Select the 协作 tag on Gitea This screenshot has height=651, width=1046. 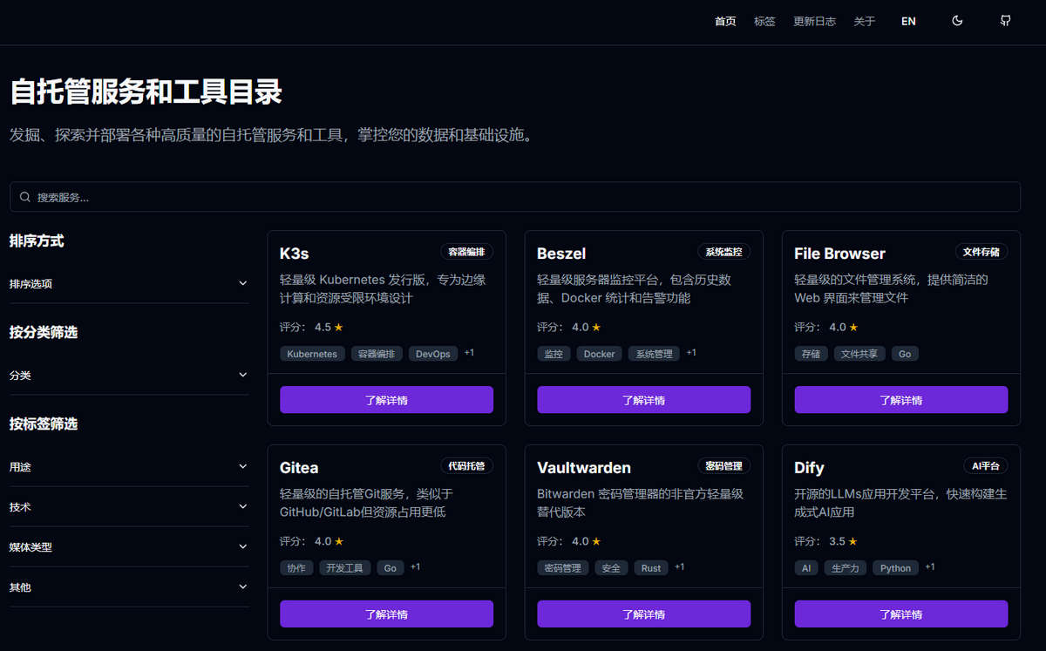tap(296, 568)
